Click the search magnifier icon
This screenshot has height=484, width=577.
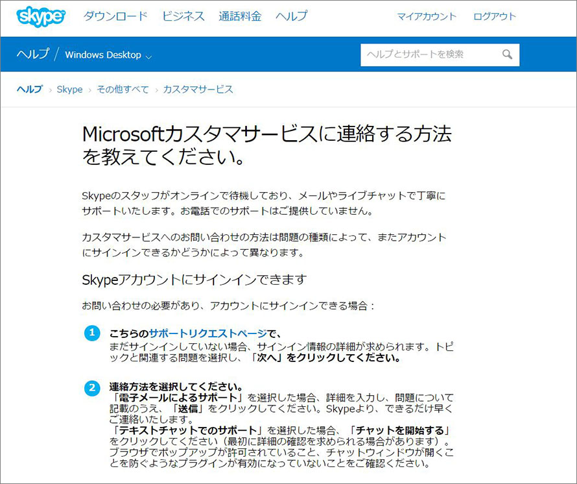(508, 54)
